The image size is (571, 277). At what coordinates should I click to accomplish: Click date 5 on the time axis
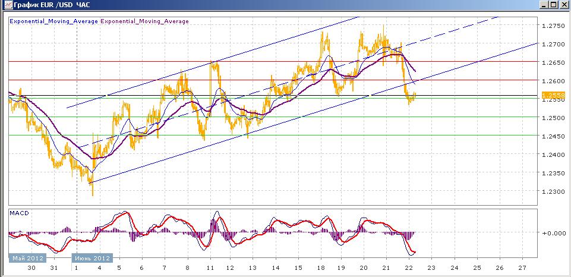coord(119,268)
